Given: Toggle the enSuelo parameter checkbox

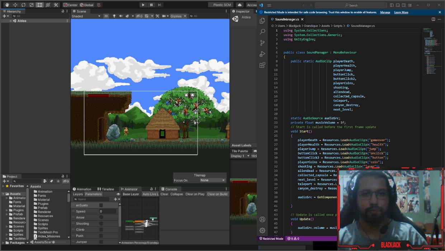Looking at the screenshot, I should tap(101, 205).
